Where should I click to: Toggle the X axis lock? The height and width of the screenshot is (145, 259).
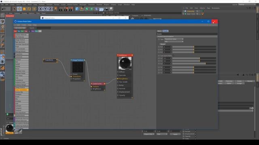[x=40, y=9]
